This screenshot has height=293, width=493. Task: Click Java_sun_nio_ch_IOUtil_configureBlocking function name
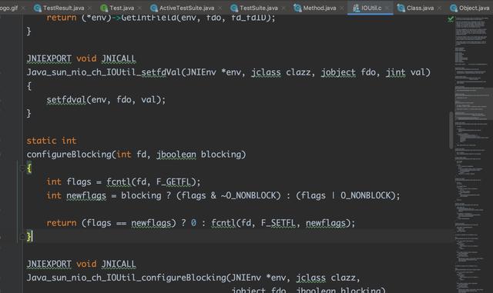tap(126, 278)
